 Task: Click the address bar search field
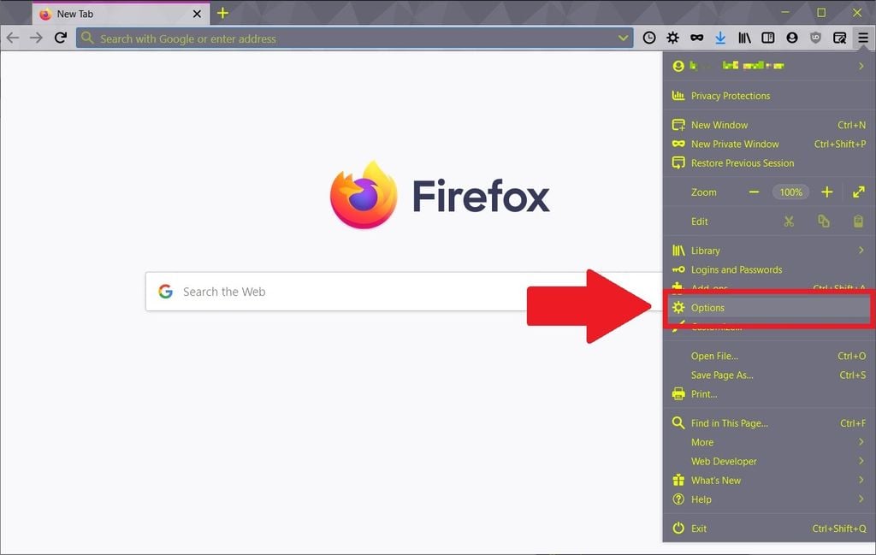pyautogui.click(x=354, y=38)
